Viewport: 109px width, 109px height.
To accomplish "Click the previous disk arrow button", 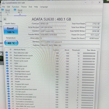I will pos(5,19).
